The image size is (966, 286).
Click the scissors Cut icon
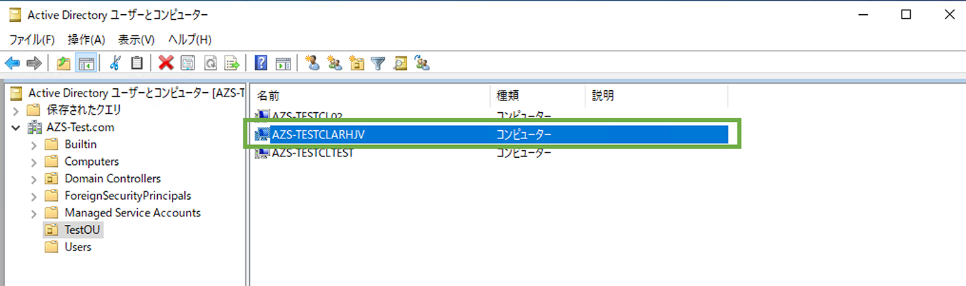pos(115,62)
